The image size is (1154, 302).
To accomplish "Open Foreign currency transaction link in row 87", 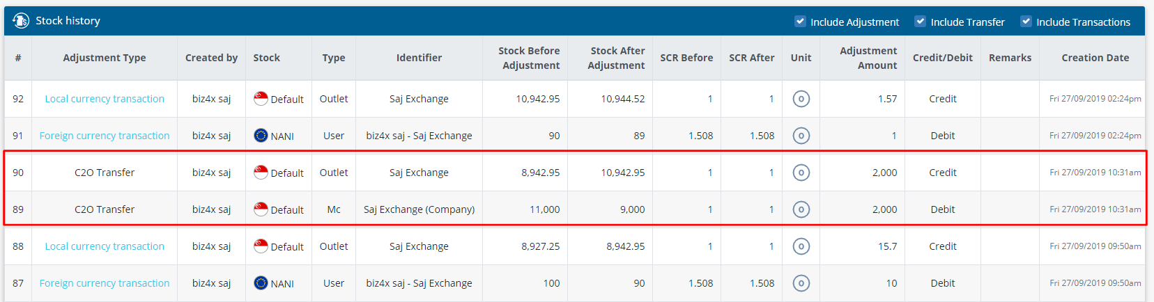I will click(x=105, y=283).
